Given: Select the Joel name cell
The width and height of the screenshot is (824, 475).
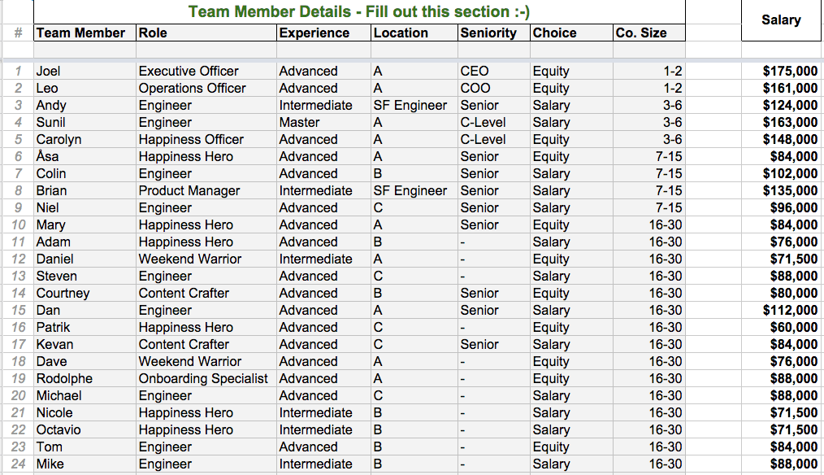Looking at the screenshot, I should (49, 71).
